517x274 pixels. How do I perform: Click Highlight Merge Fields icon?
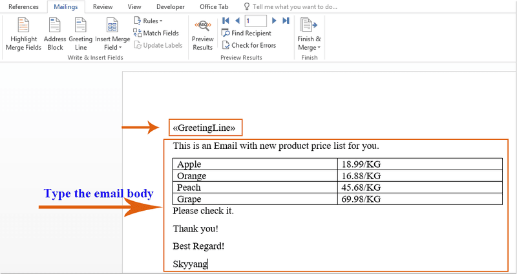click(23, 25)
